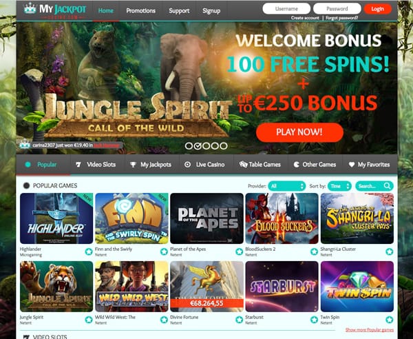The height and width of the screenshot is (339, 413).
Task: Select the third banner carousel dot
Action: point(206,146)
